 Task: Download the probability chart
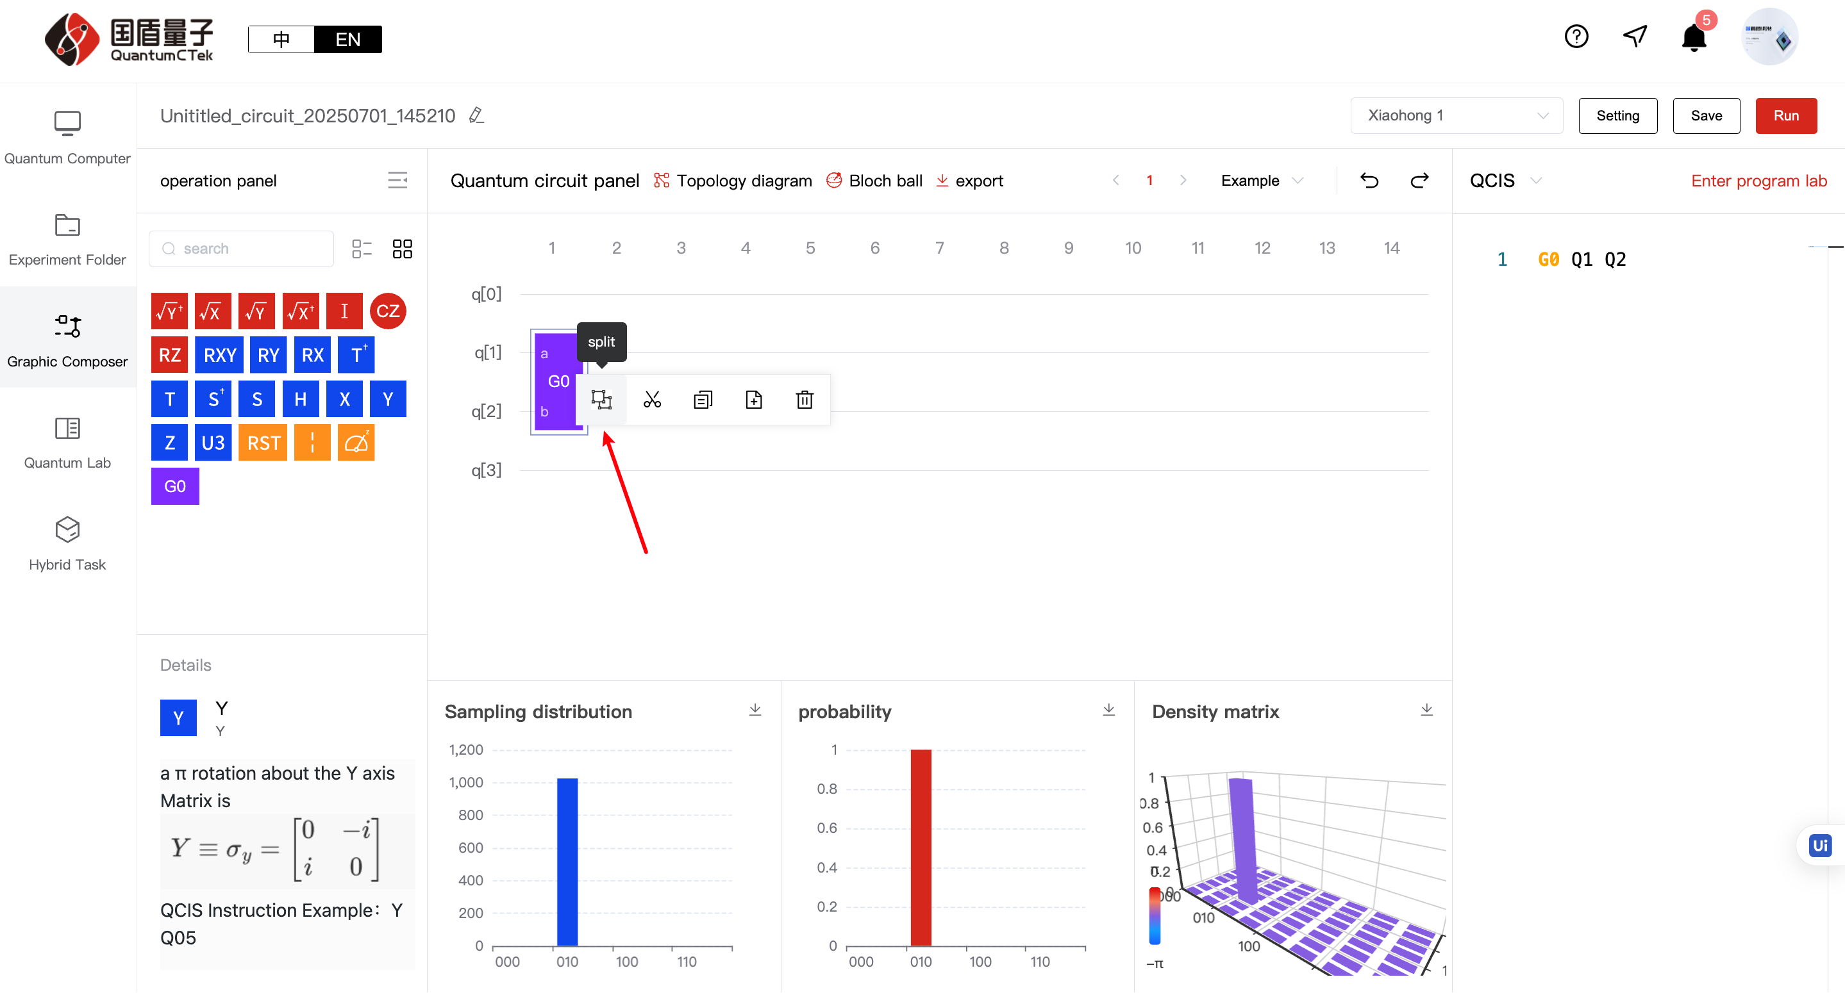[1108, 709]
